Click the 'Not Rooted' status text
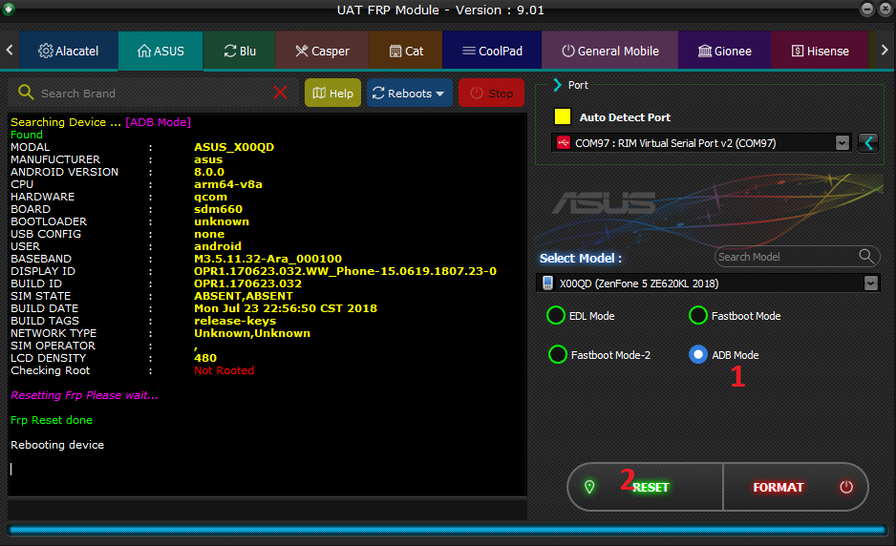Viewport: 896px width, 546px height. pos(224,370)
